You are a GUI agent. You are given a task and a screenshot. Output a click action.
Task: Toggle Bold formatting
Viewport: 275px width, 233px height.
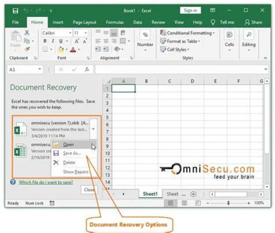(x=45, y=41)
